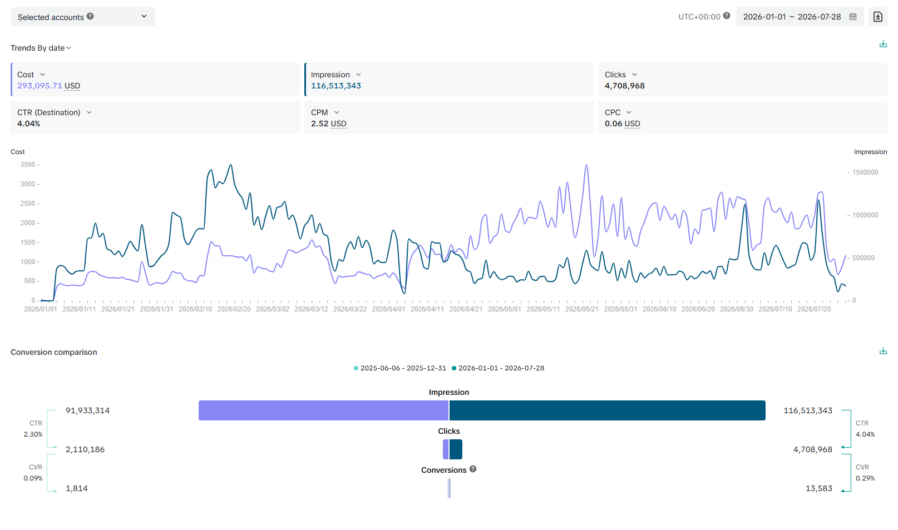Download the Trends chart data
Viewport: 898px width, 530px height.
(883, 44)
